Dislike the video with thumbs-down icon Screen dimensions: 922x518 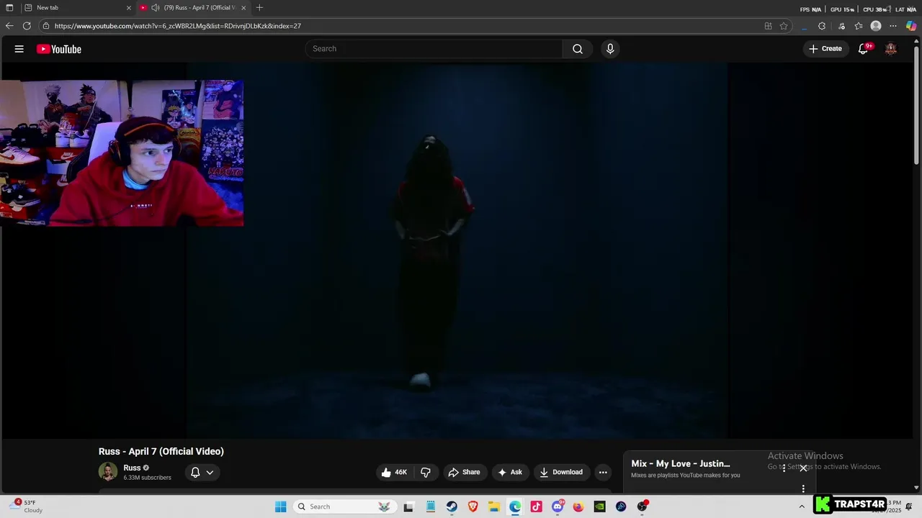(426, 472)
